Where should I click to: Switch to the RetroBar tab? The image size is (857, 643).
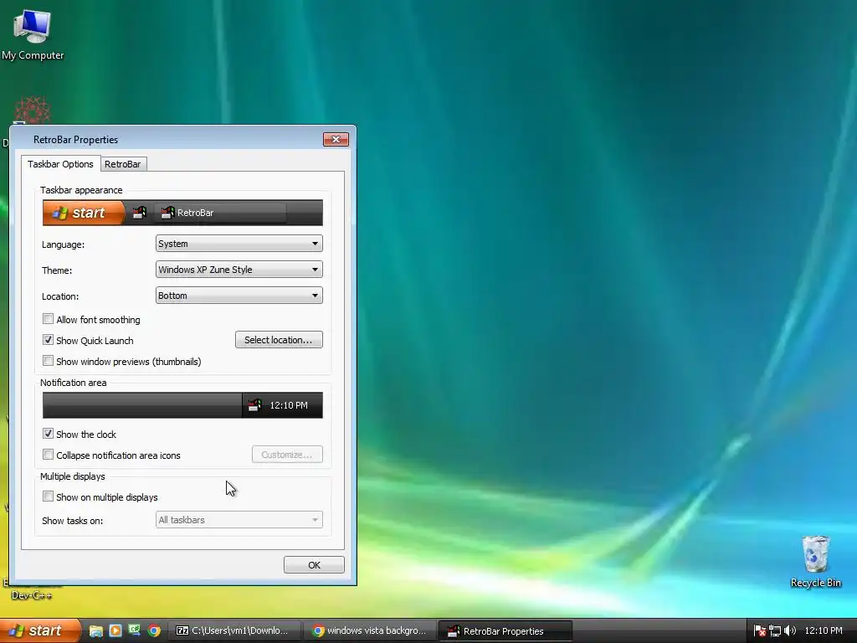(123, 164)
